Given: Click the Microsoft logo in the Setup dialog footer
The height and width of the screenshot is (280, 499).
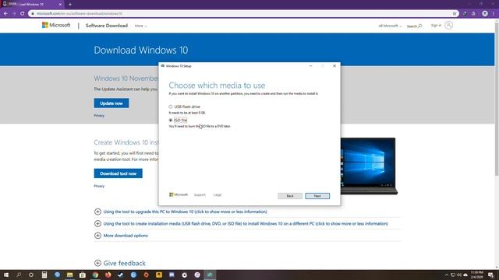Looking at the screenshot, I should pyautogui.click(x=179, y=194).
